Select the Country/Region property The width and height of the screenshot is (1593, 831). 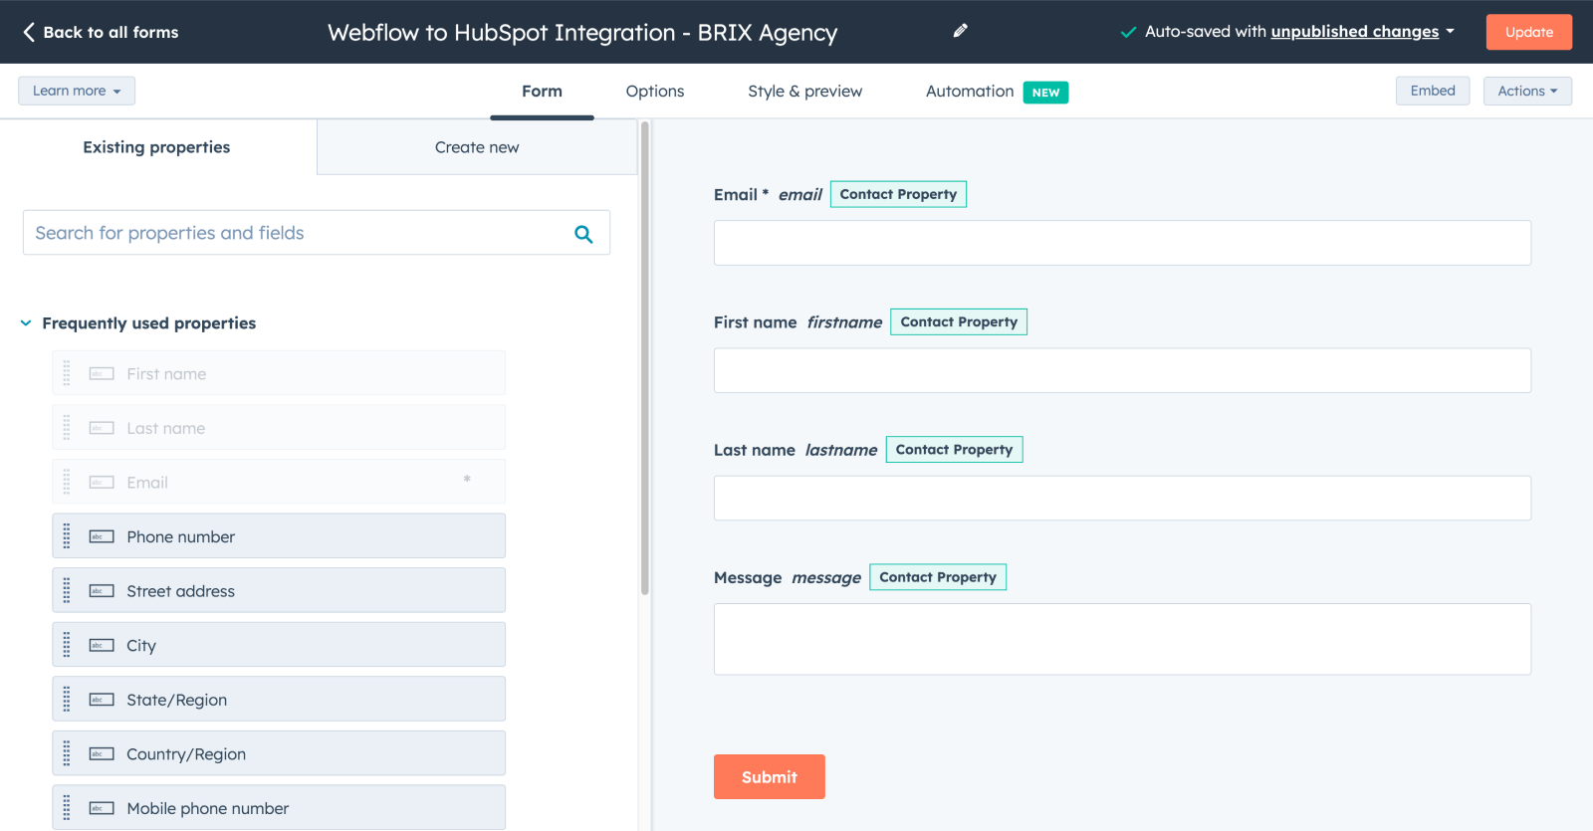coord(279,753)
